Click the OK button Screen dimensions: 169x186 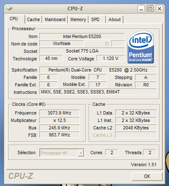click(x=147, y=176)
